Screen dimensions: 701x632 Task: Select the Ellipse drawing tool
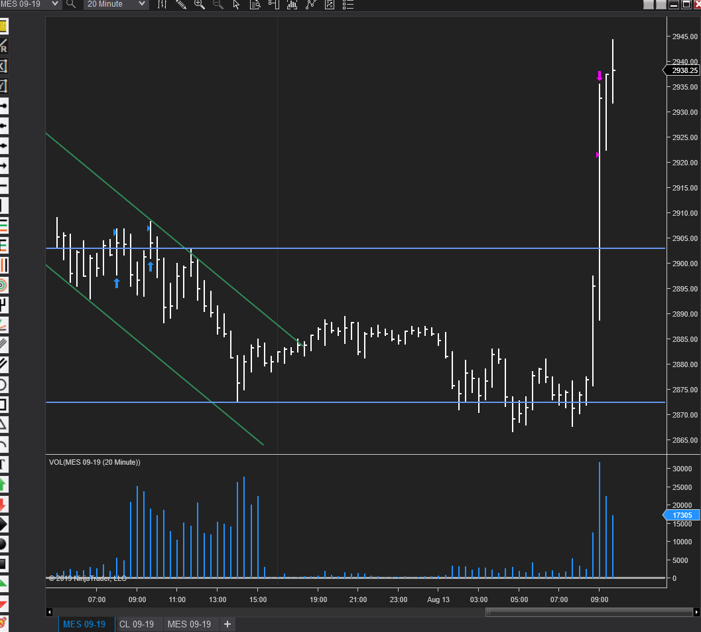(3, 384)
